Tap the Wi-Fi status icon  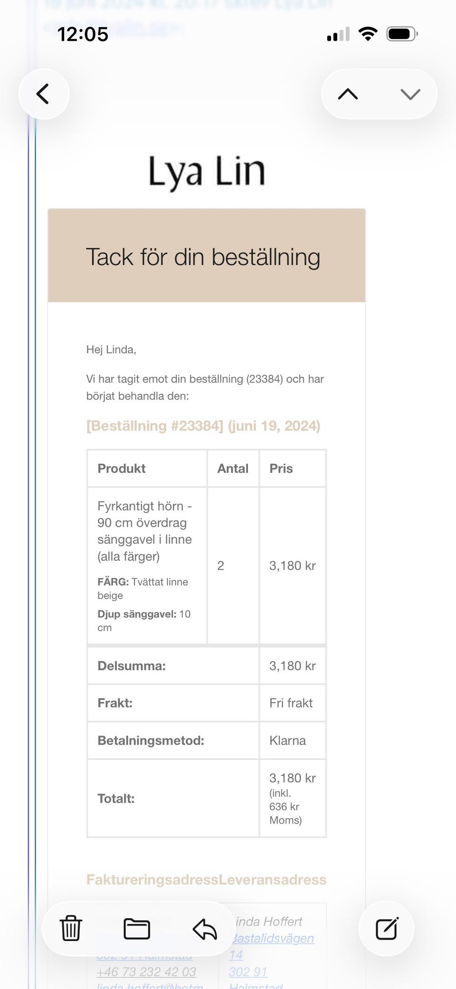coord(368,33)
